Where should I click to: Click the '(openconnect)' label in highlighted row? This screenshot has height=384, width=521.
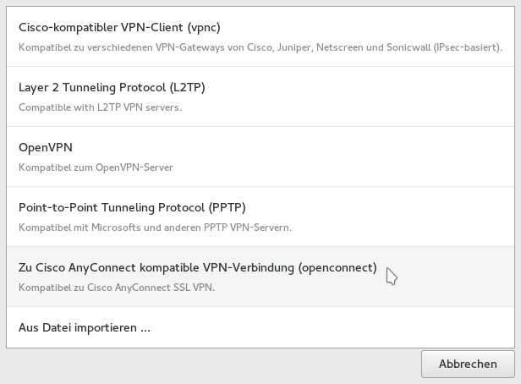tap(337, 267)
